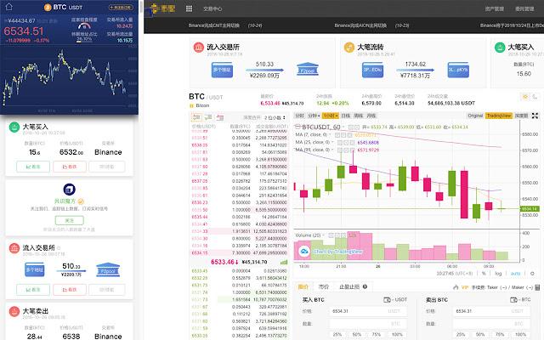Open the help icon beside 止盈止损
The height and width of the screenshot is (340, 544).
point(365,287)
